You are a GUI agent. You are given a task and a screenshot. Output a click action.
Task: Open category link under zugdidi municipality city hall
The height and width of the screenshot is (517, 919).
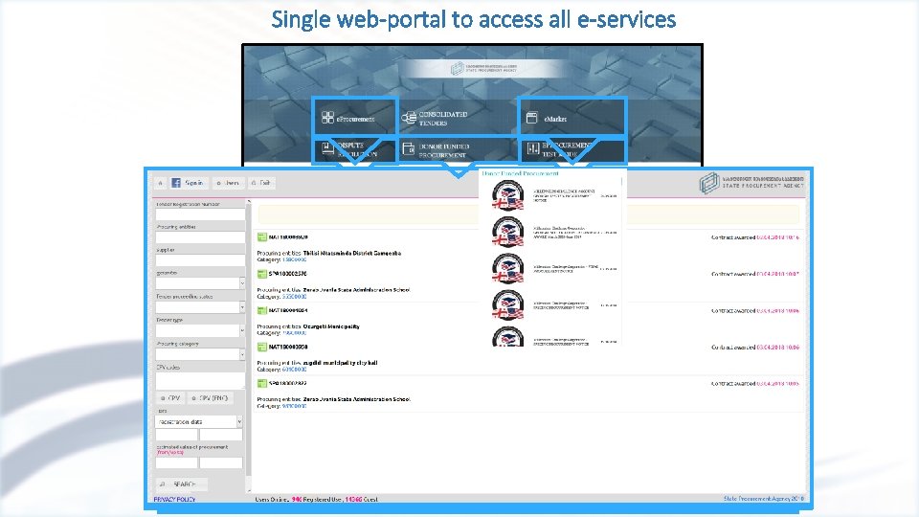tap(294, 370)
